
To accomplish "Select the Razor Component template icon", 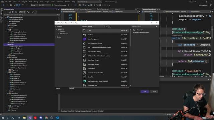I will coord(84,39).
